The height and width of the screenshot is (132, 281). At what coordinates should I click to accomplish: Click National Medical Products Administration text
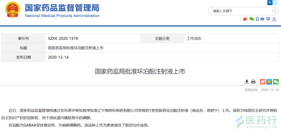coord(62,16)
